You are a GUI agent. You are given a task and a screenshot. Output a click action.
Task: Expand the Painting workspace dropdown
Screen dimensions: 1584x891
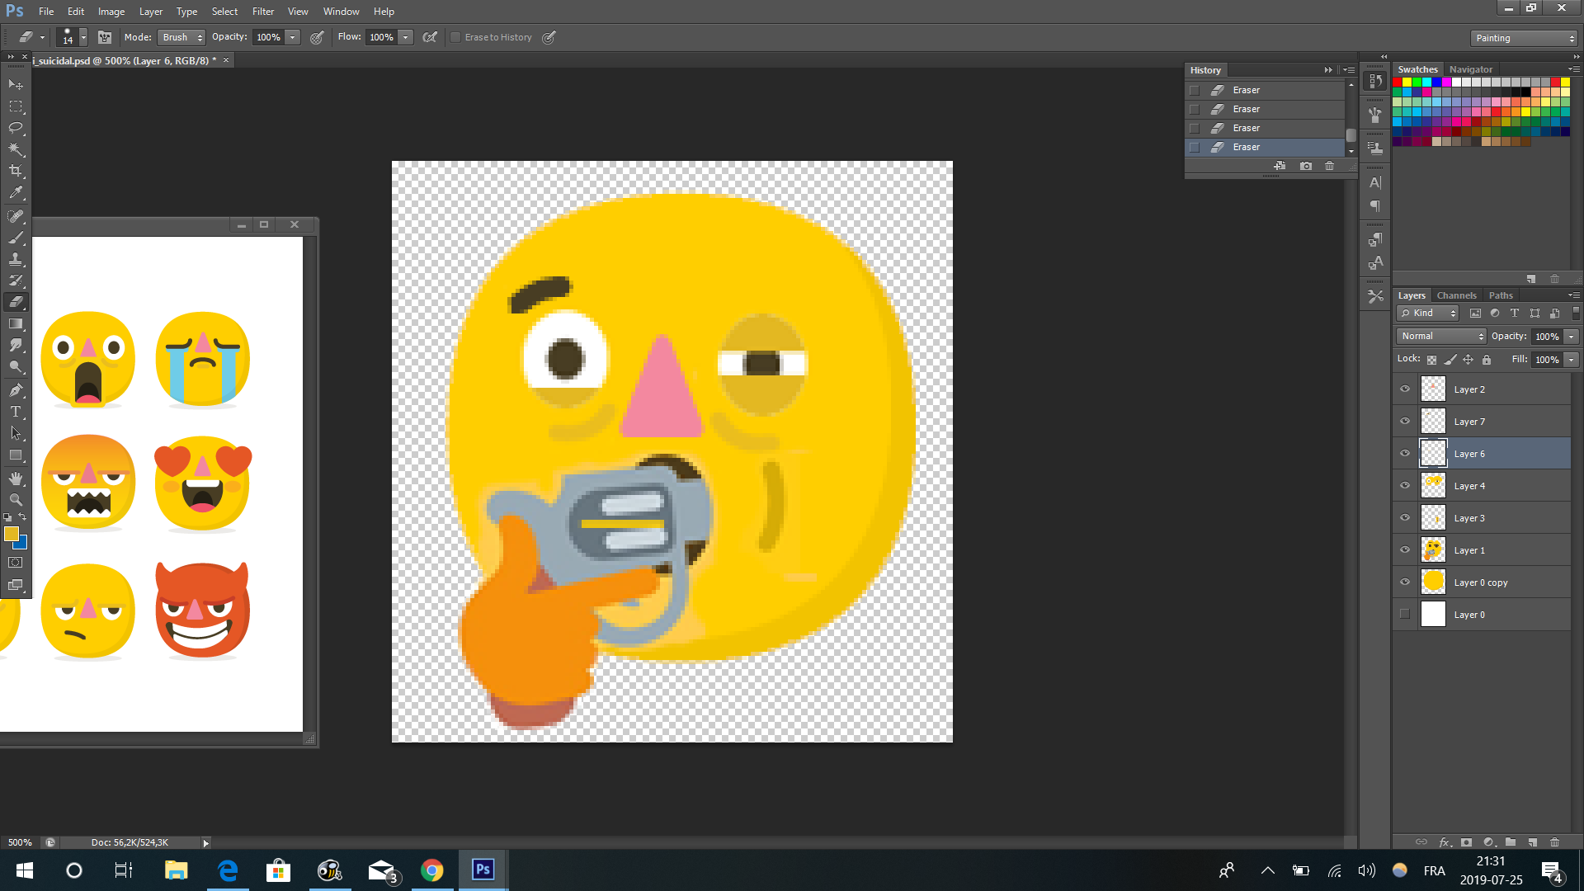(1524, 38)
